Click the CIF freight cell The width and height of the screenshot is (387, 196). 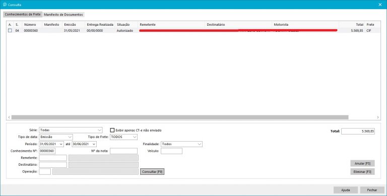[369, 31]
